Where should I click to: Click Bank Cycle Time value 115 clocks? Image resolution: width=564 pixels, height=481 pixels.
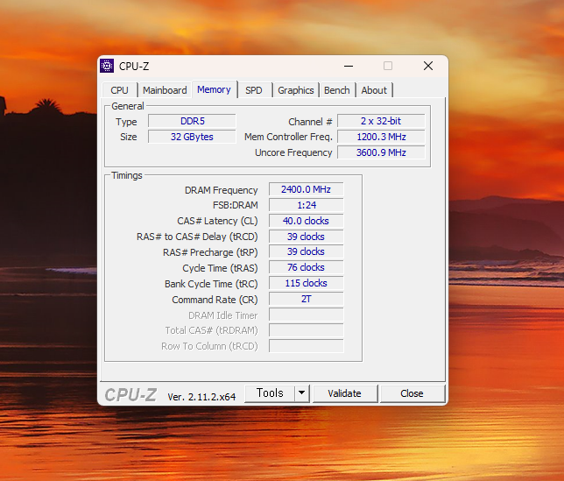pos(307,284)
